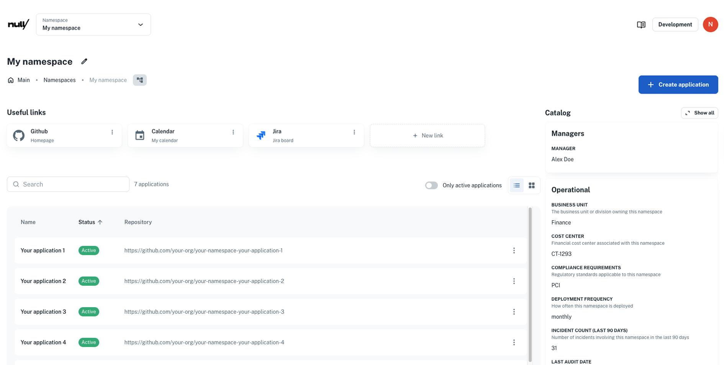Open the user avatar in the top right corner
The width and height of the screenshot is (724, 365).
click(711, 24)
